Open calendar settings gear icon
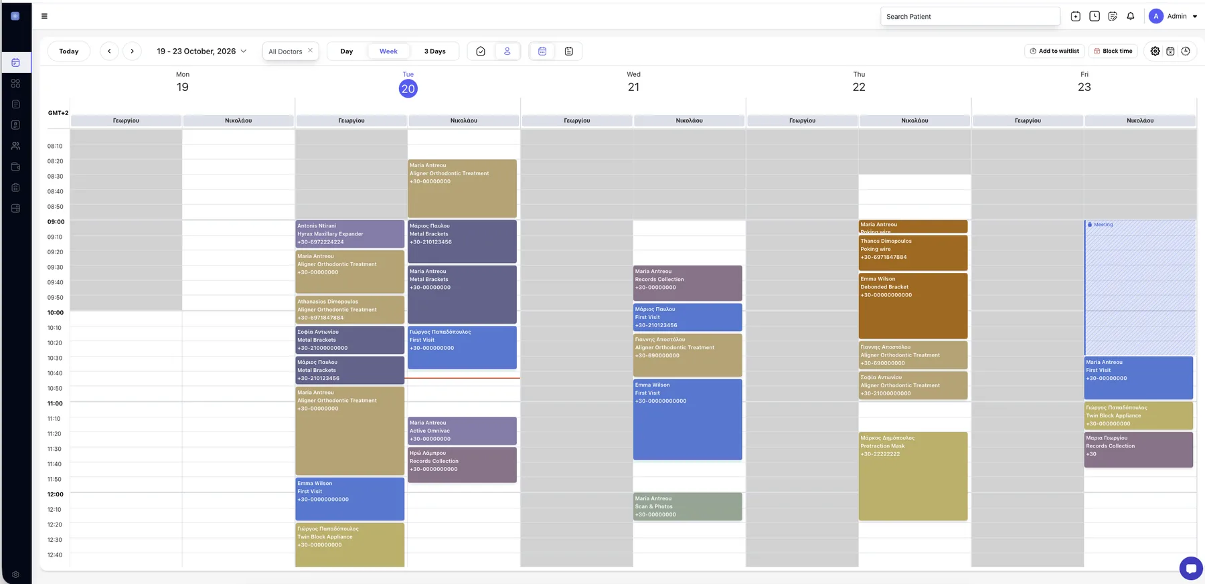Screen dimensions: 1205x584 coord(1155,51)
